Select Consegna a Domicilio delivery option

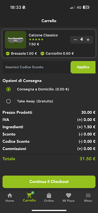8,89
